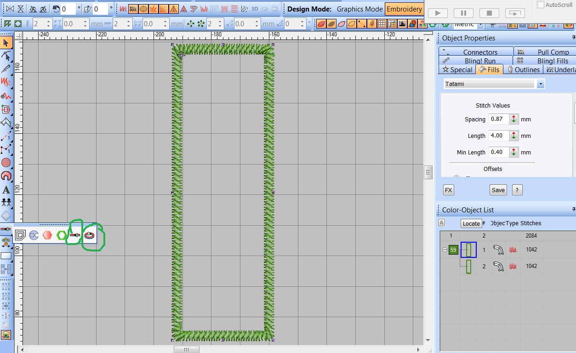Select the arrow Select tool
Viewport: 576px width, 353px height.
[x=6, y=43]
